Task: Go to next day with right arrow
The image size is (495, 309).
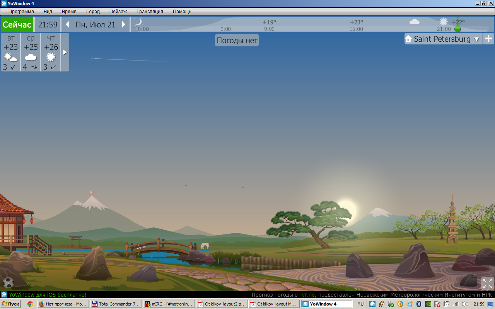Action: [x=124, y=25]
